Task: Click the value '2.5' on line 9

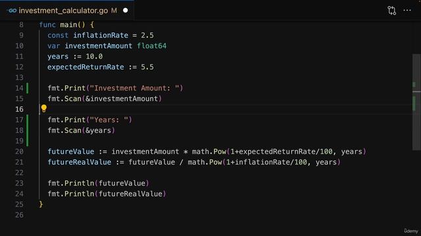Action: pyautogui.click(x=147, y=35)
